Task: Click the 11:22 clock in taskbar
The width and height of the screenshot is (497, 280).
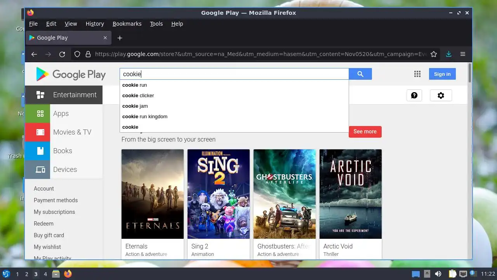Action: pyautogui.click(x=488, y=274)
